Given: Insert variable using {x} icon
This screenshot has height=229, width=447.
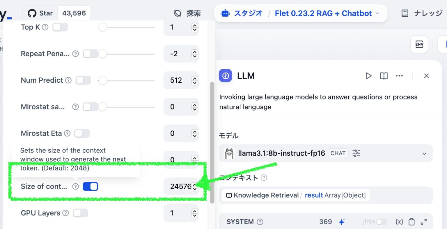Looking at the screenshot, I should 399,222.
